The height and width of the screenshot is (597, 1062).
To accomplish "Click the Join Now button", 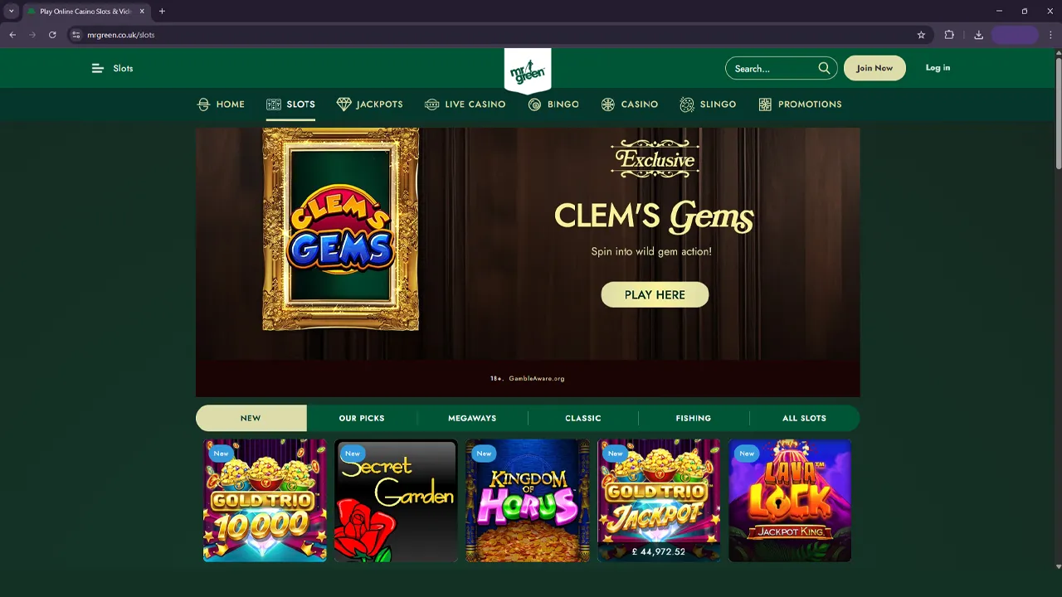I will pos(874,68).
